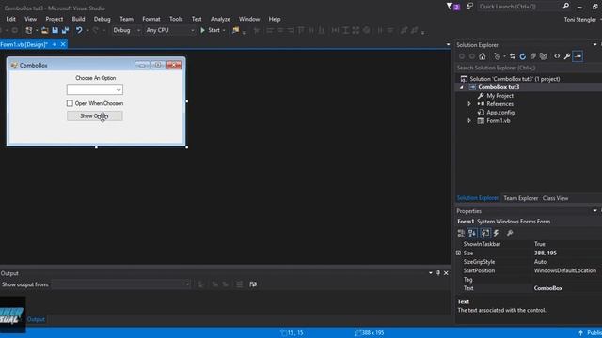
Task: Click the Toni Stengler account name
Action: pos(579,19)
